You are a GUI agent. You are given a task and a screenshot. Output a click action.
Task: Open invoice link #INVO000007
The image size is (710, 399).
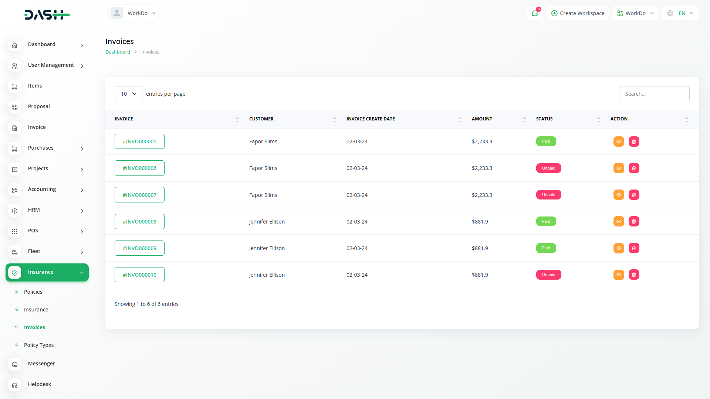[x=139, y=195]
